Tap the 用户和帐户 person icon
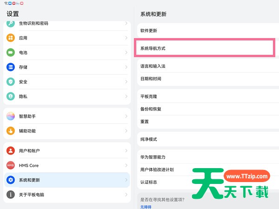Screen dimensions: 279x209 pos(11,151)
